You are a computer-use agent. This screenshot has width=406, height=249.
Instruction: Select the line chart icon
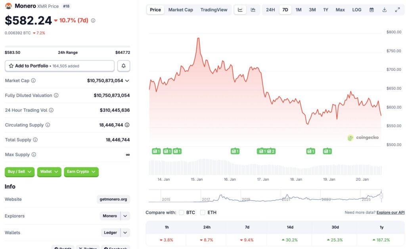click(240, 10)
